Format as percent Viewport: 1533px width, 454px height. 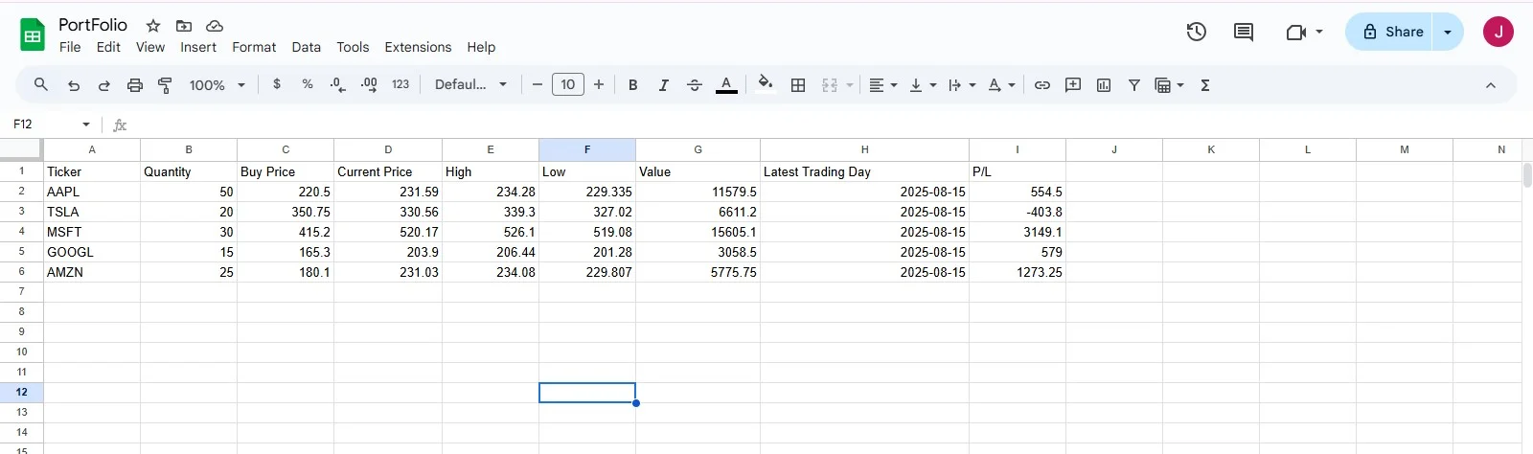308,84
